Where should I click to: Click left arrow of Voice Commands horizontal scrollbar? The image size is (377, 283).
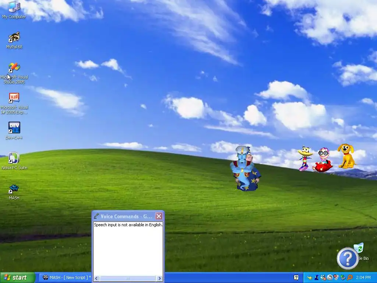tap(96, 279)
